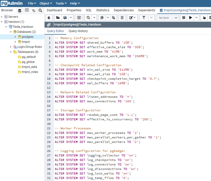This screenshot has width=211, height=181.
Task: Switch to the Dependencies tab
Action: click(x=124, y=10)
